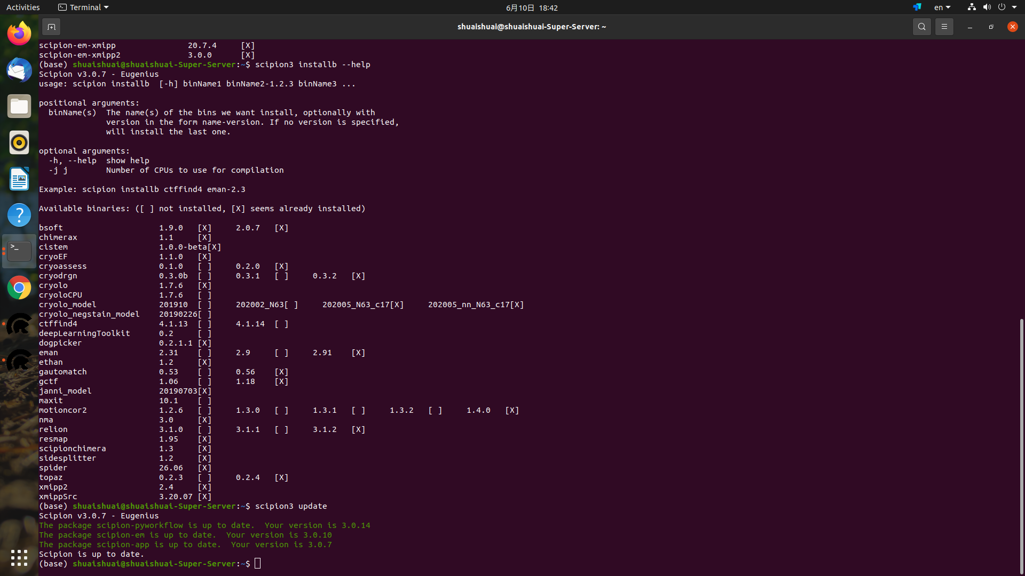Open the 'en' keyboard layout dropdown
This screenshot has width=1025, height=576.
(941, 7)
